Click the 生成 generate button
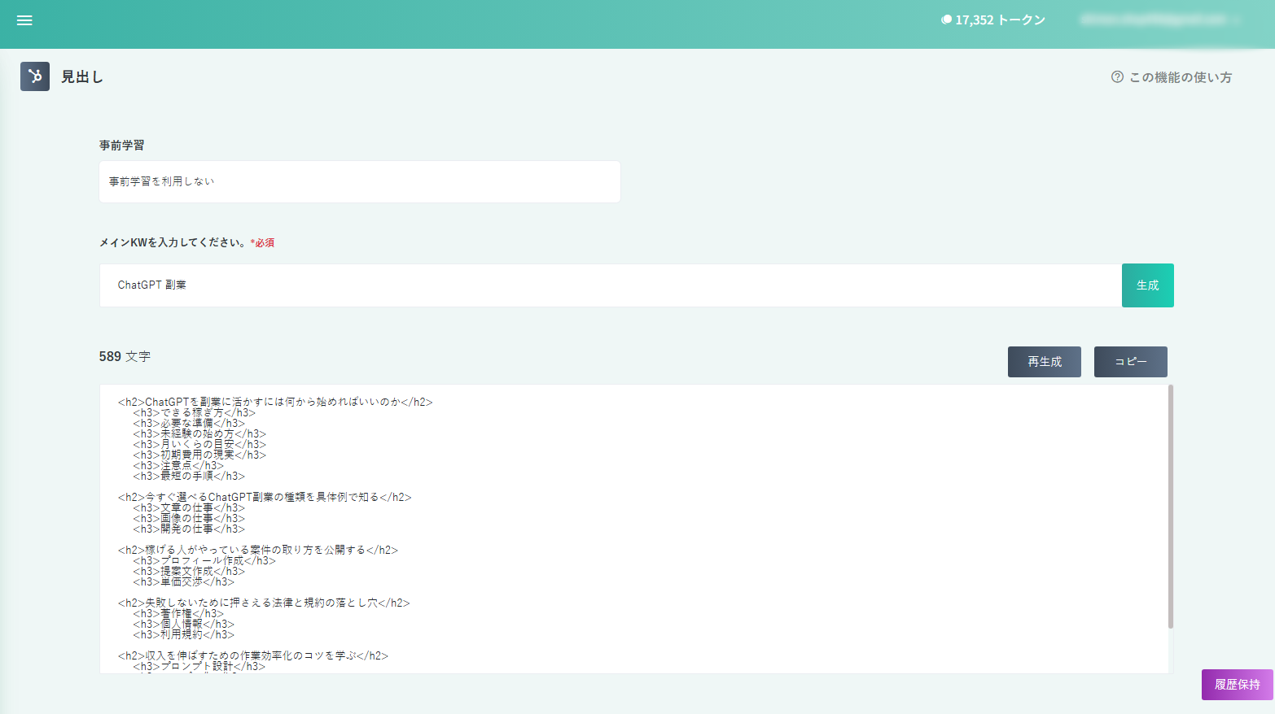 pos(1148,285)
